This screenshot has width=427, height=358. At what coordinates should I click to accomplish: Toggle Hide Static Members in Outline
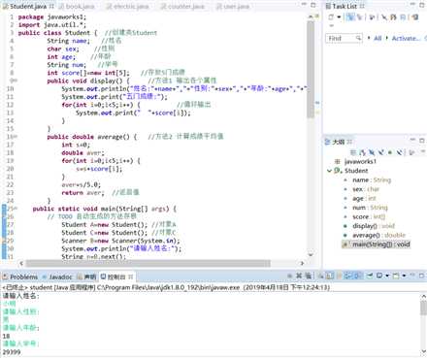381,151
